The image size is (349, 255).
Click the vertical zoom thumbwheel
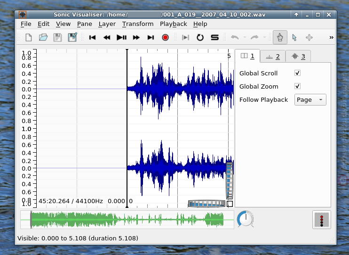[x=230, y=181]
